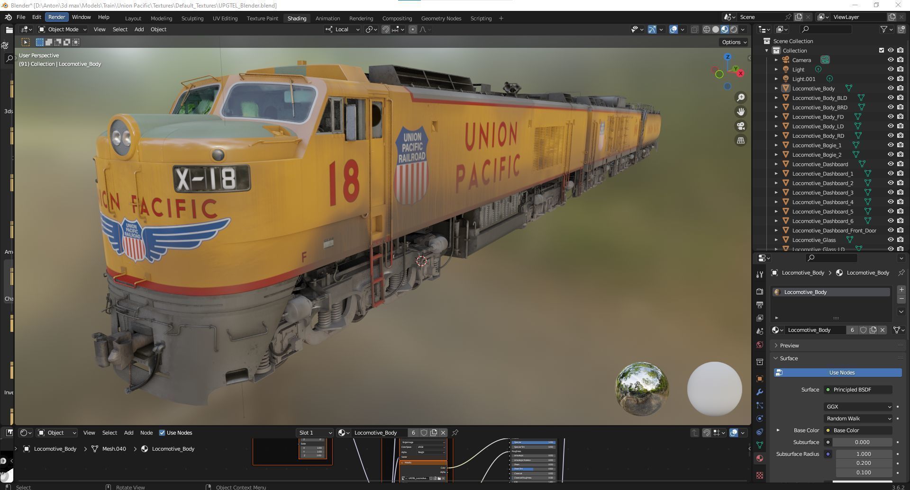
Task: Toggle Use Nodes checkbox in node editor
Action: click(162, 433)
